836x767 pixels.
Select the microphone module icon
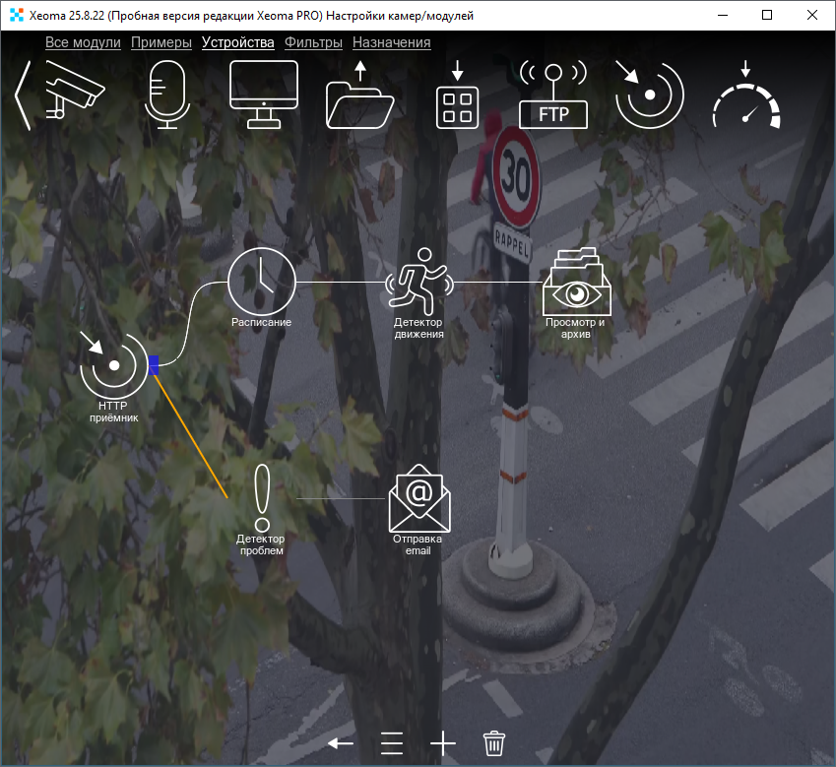(x=165, y=94)
